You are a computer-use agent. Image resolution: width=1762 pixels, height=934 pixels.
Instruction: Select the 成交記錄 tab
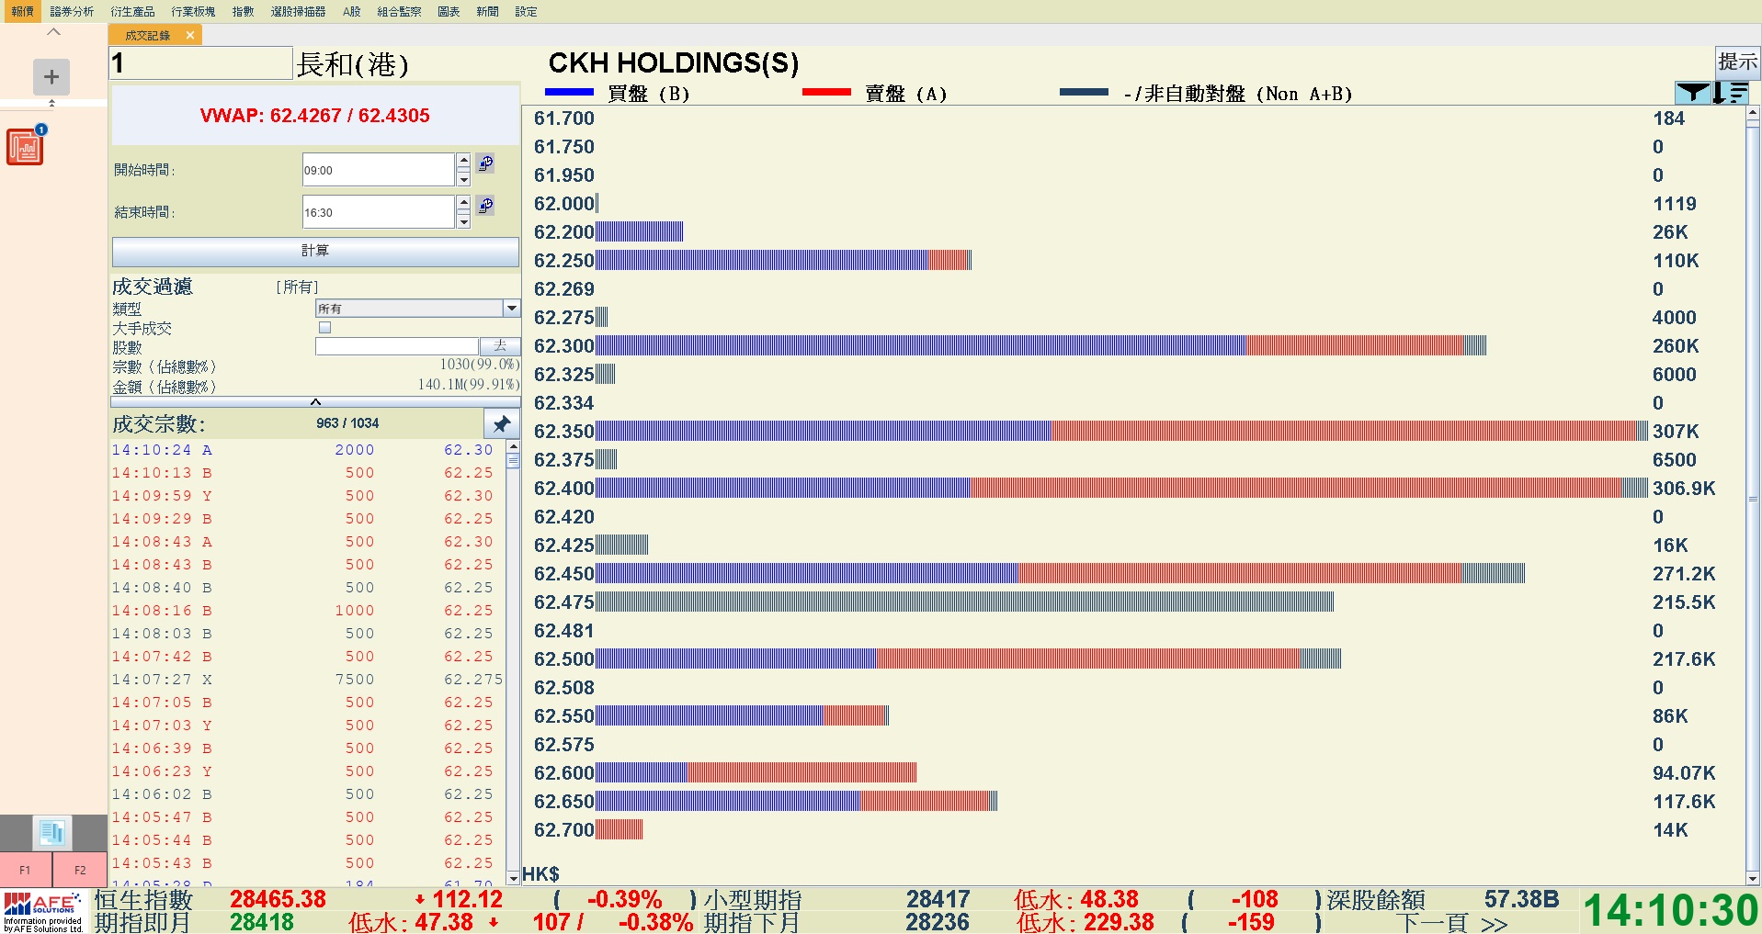tap(147, 36)
